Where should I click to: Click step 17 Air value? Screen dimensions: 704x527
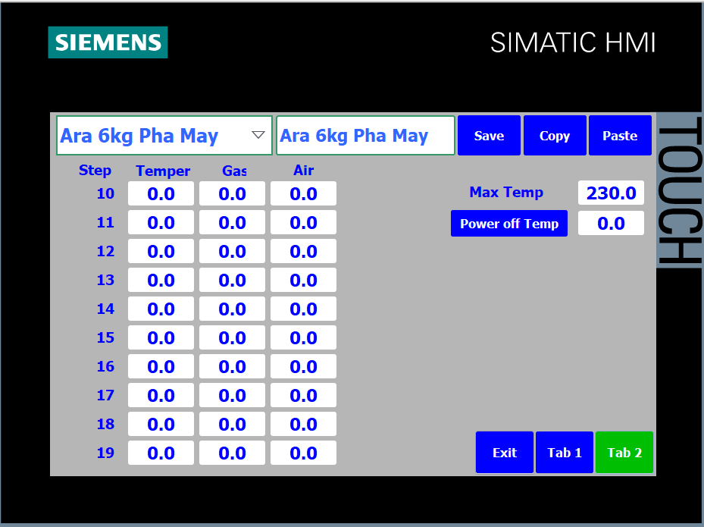303,396
